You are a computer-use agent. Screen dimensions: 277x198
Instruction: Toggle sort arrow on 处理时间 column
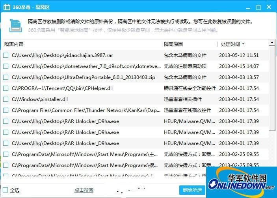(x=244, y=44)
